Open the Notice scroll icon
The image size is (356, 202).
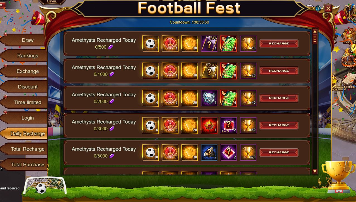pos(348,81)
